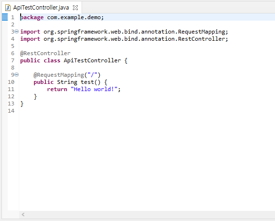Click line number 5 in the gutter
Viewport: 275px width, 221px height.
point(12,46)
